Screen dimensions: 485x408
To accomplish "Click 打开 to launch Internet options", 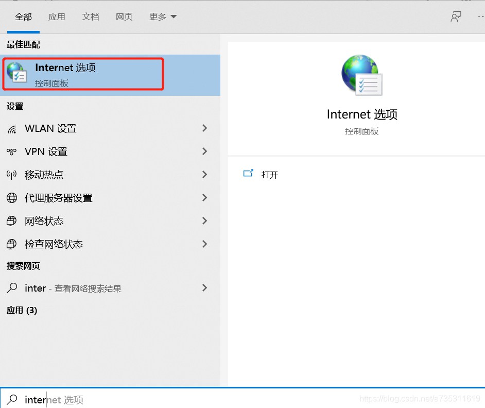I will point(270,175).
